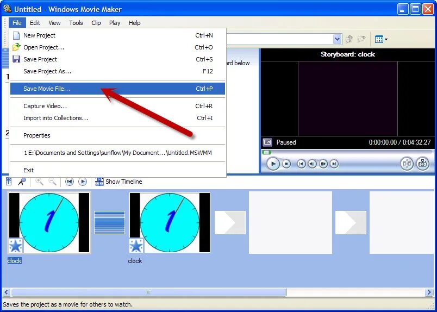Click the empty transition cell after second clock
This screenshot has height=312, width=437.
click(230, 222)
